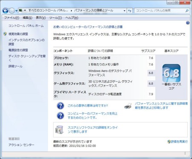Open コンピューターのパフォーマンスを向上 hints link
Image resolution: width=192 pixels, height=159 pixels.
tap(93, 116)
